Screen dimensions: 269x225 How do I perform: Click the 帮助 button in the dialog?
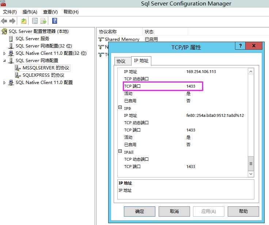(243, 211)
